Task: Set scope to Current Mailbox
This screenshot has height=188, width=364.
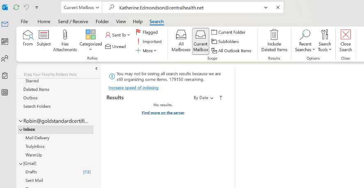Action: [201, 41]
